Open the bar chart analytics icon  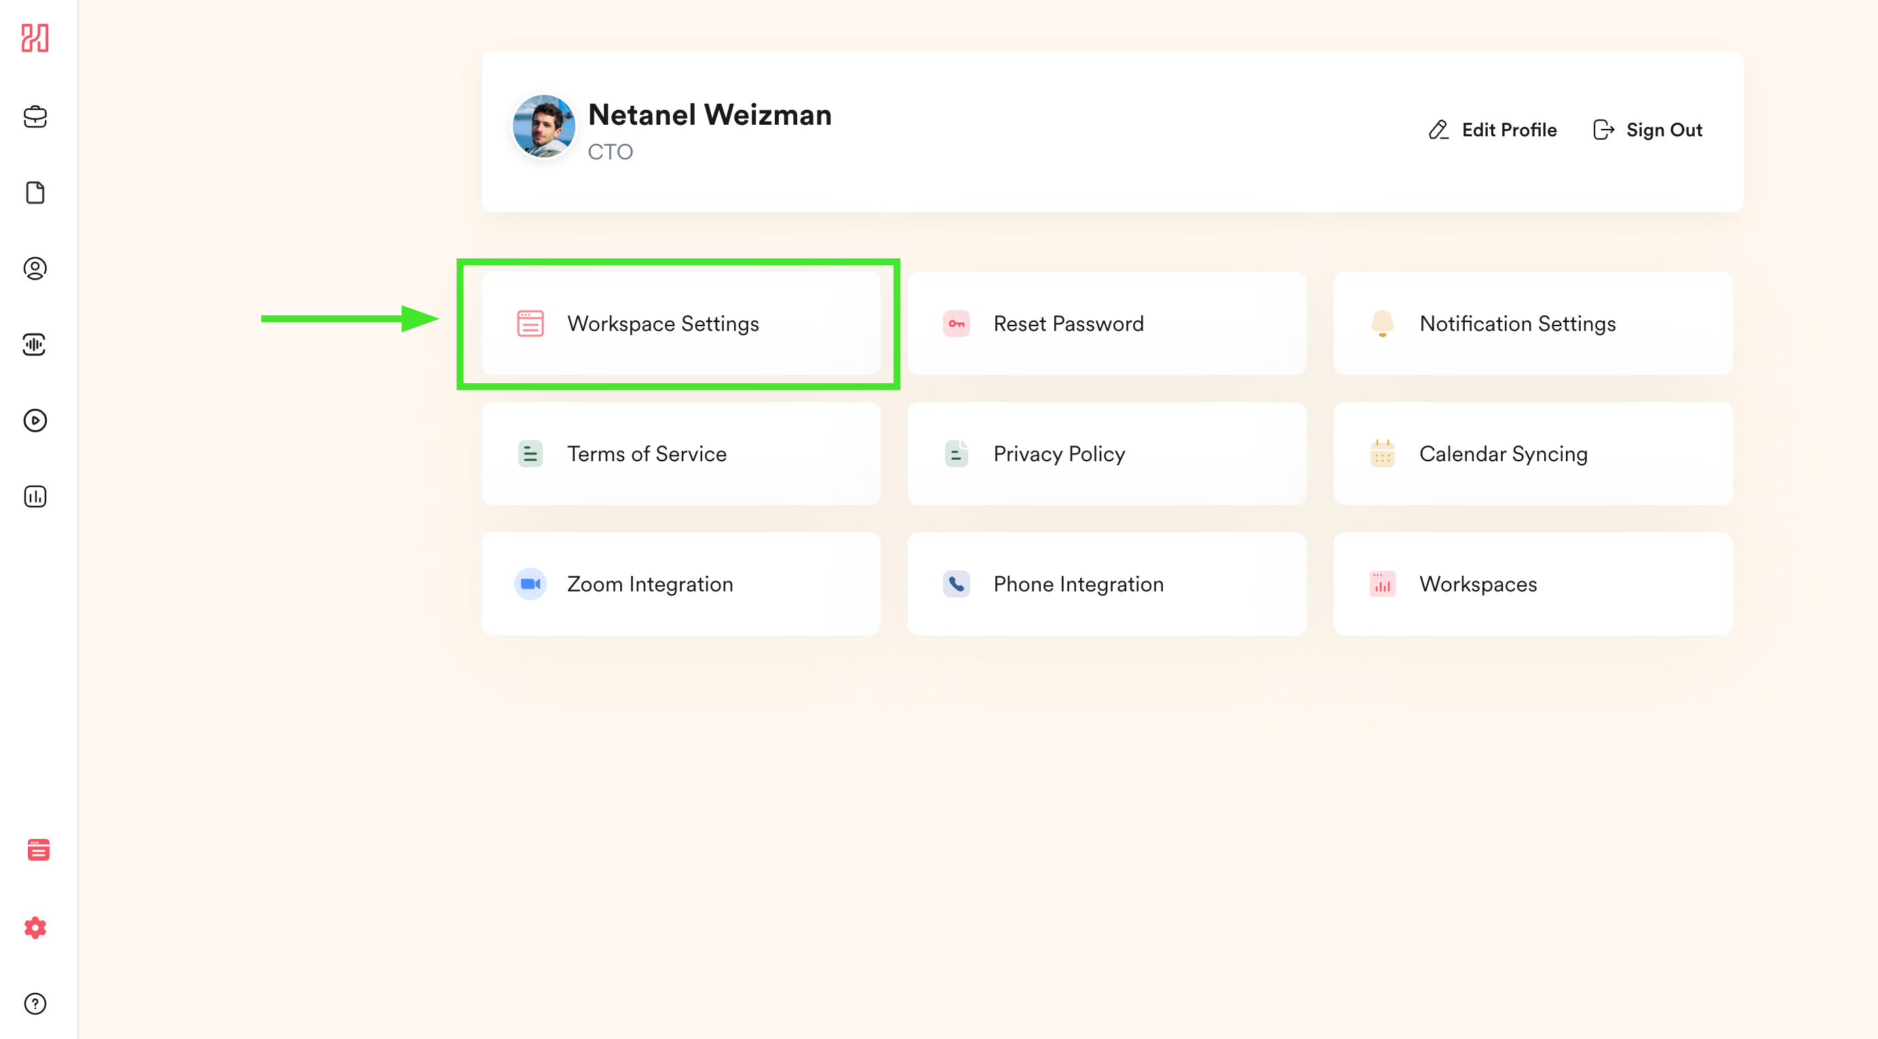[x=35, y=497]
